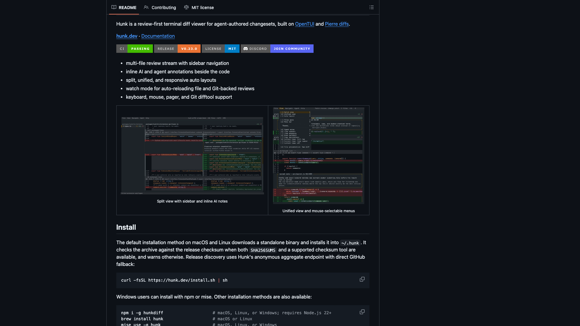Screen dimensions: 580x326
Task: Click the 'watch mode for auto-reloading' bullet
Action: pyautogui.click(x=190, y=88)
